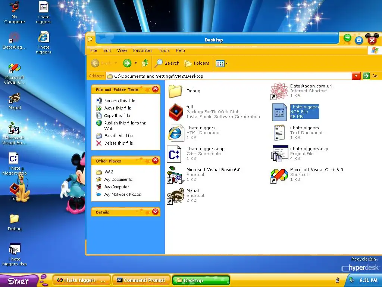Click My Computer desktop icon

click(15, 12)
